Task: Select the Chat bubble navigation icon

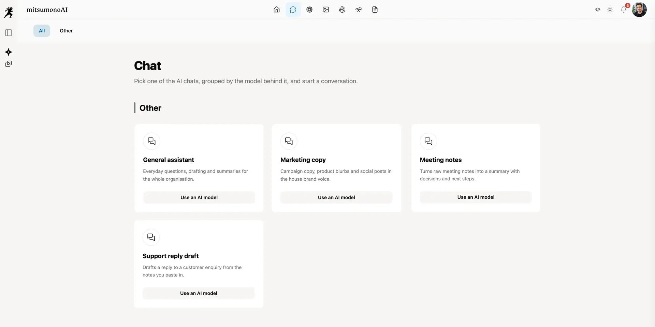Action: (293, 10)
